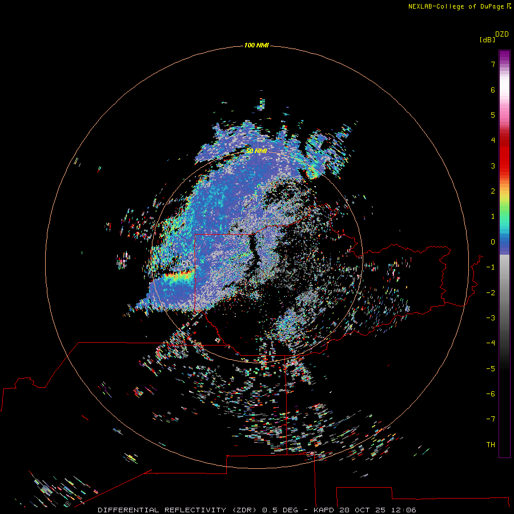Click the -2 value on color scale
This screenshot has height=514, width=514.
491,293
